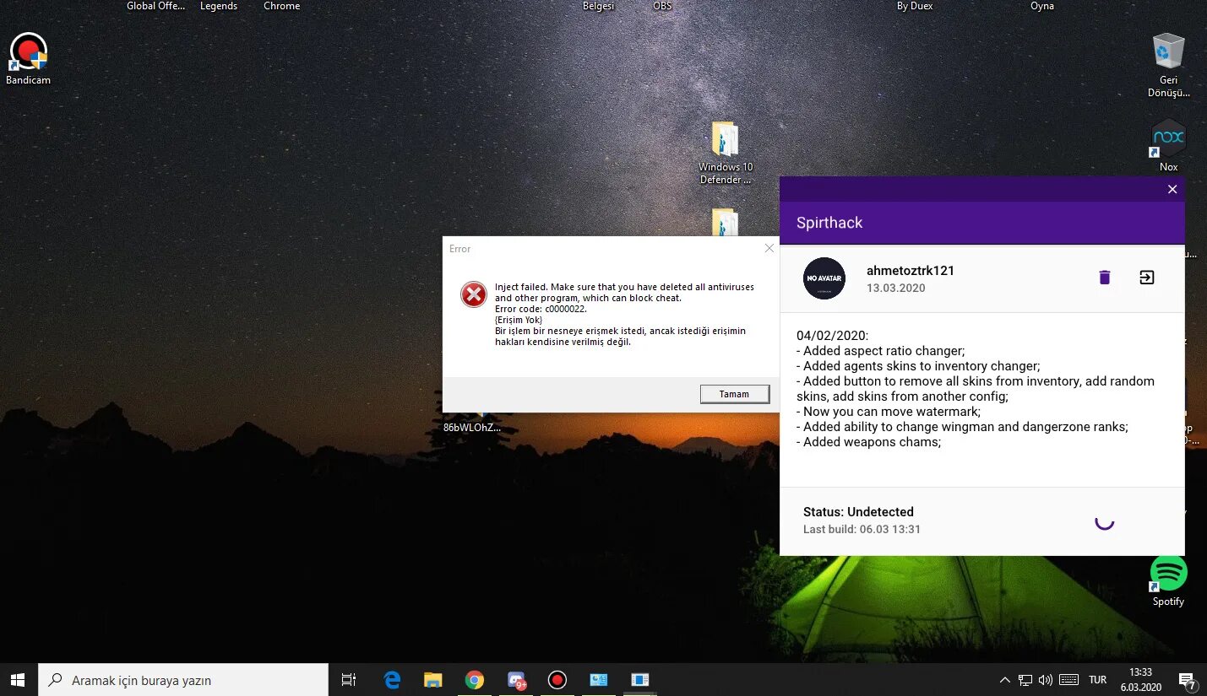Click the Legends desktop shortcut label
This screenshot has height=696, width=1207.
[219, 6]
